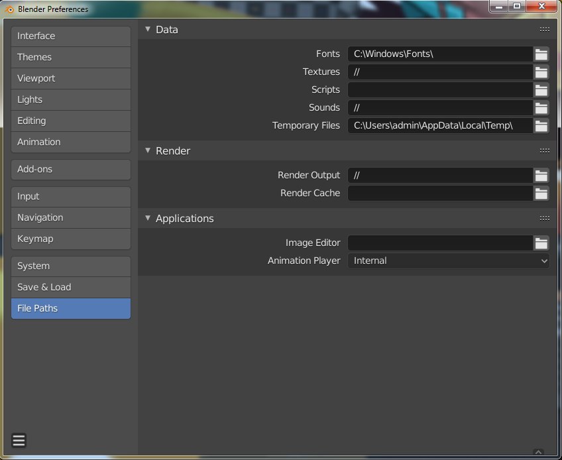Go to Input preferences
This screenshot has width=562, height=460.
71,196
